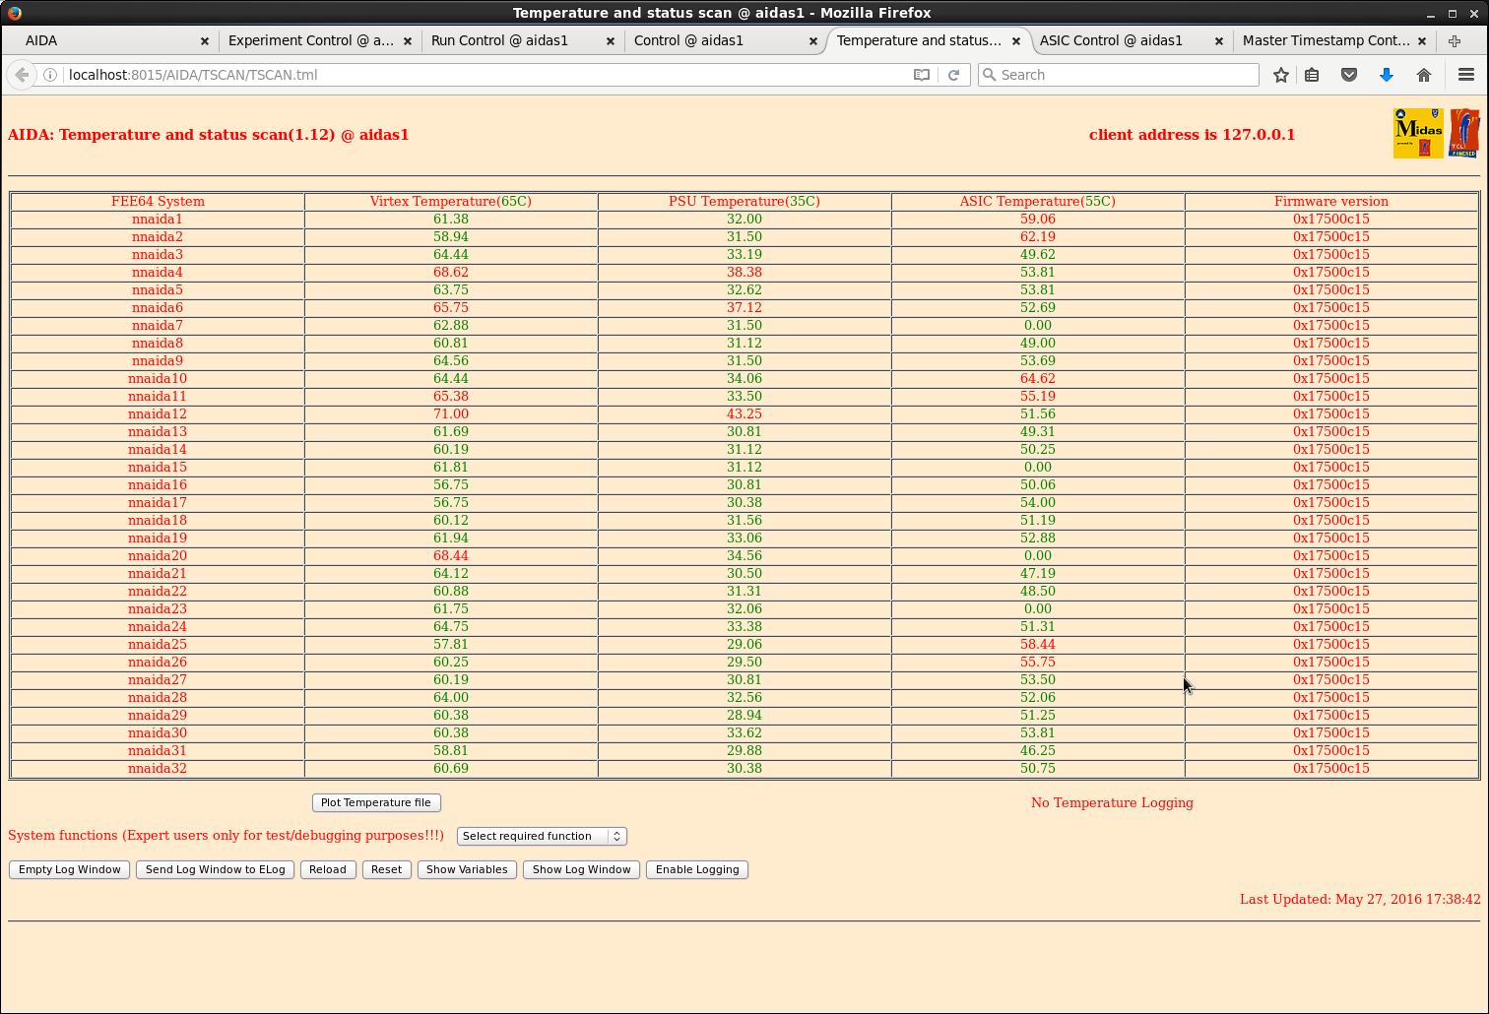The height and width of the screenshot is (1014, 1489).
Task: Click nnaida20 system name cell
Action: (158, 556)
